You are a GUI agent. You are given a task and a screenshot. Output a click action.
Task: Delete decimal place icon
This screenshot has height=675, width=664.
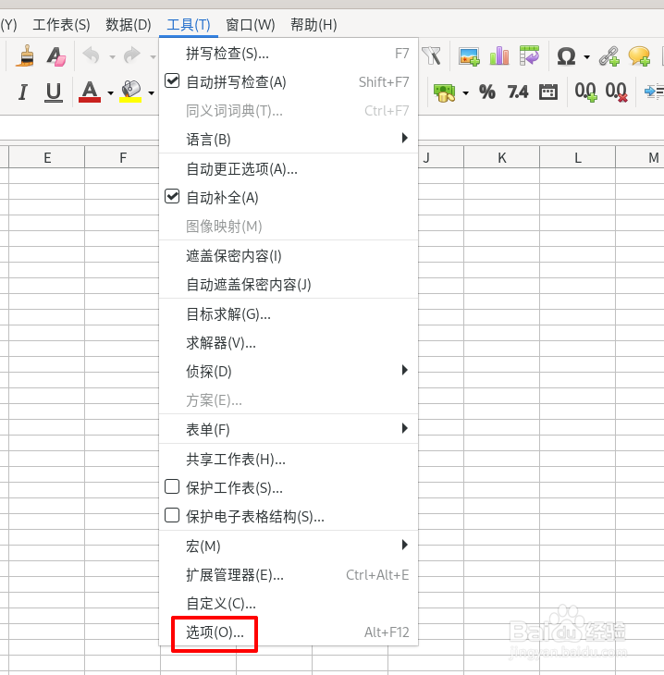616,92
